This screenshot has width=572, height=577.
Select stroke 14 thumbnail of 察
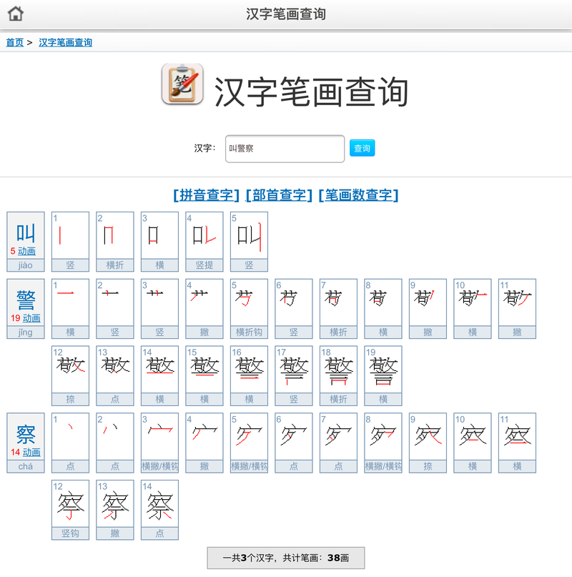pyautogui.click(x=159, y=505)
